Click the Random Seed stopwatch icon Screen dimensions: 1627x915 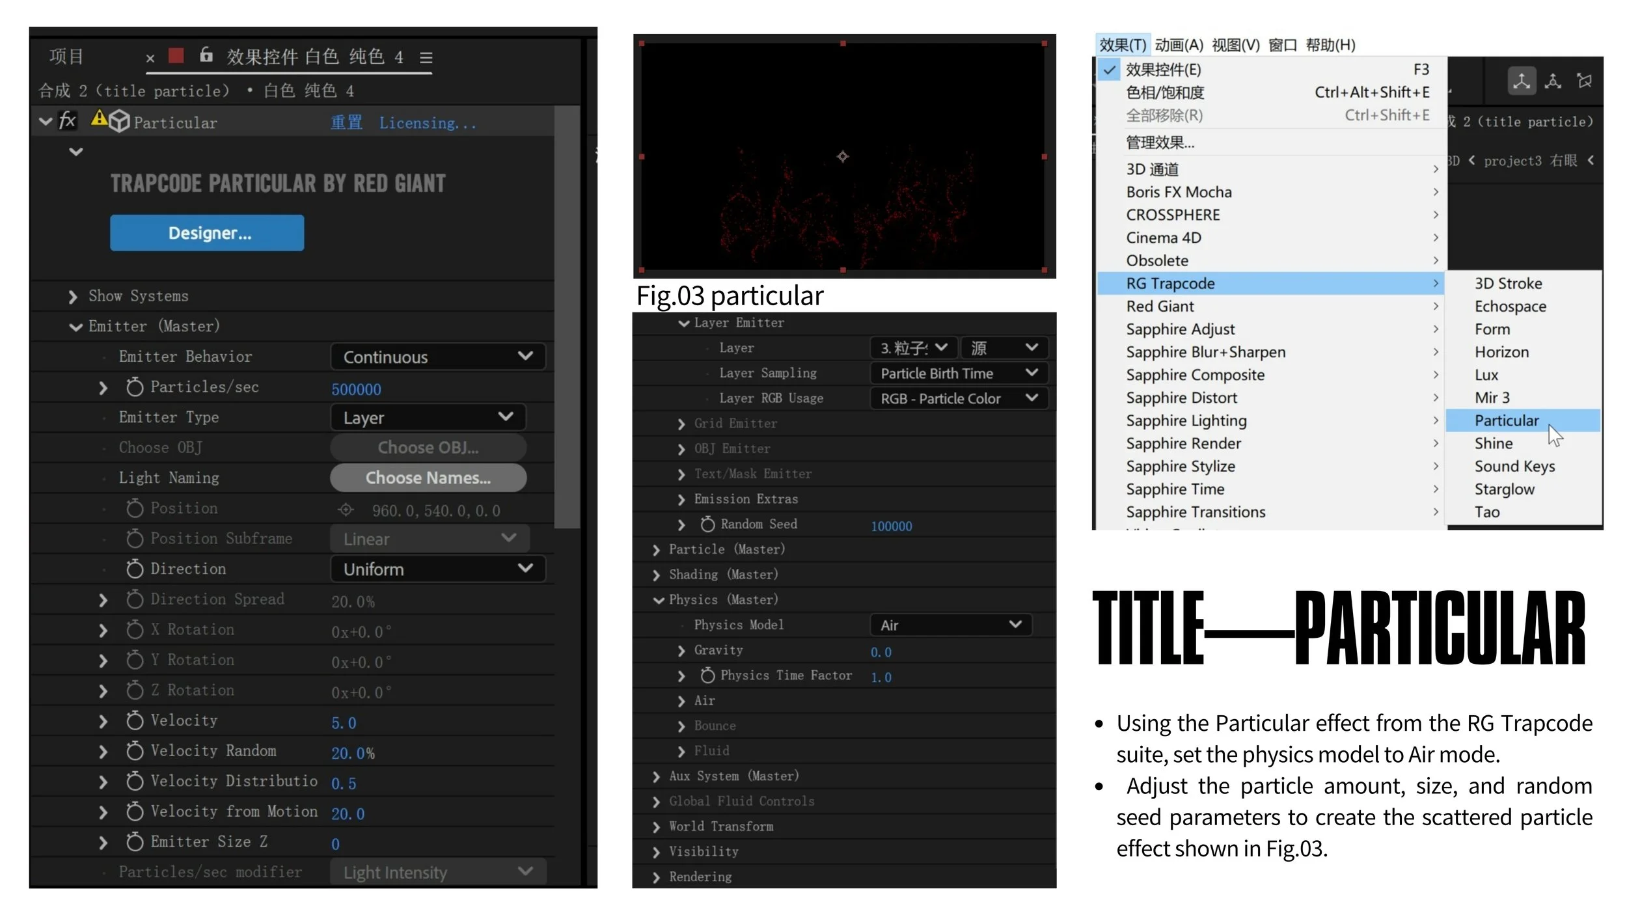coord(707,525)
